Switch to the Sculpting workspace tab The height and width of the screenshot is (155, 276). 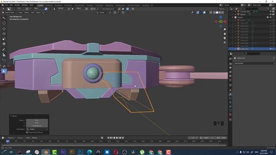pyautogui.click(x=58, y=6)
